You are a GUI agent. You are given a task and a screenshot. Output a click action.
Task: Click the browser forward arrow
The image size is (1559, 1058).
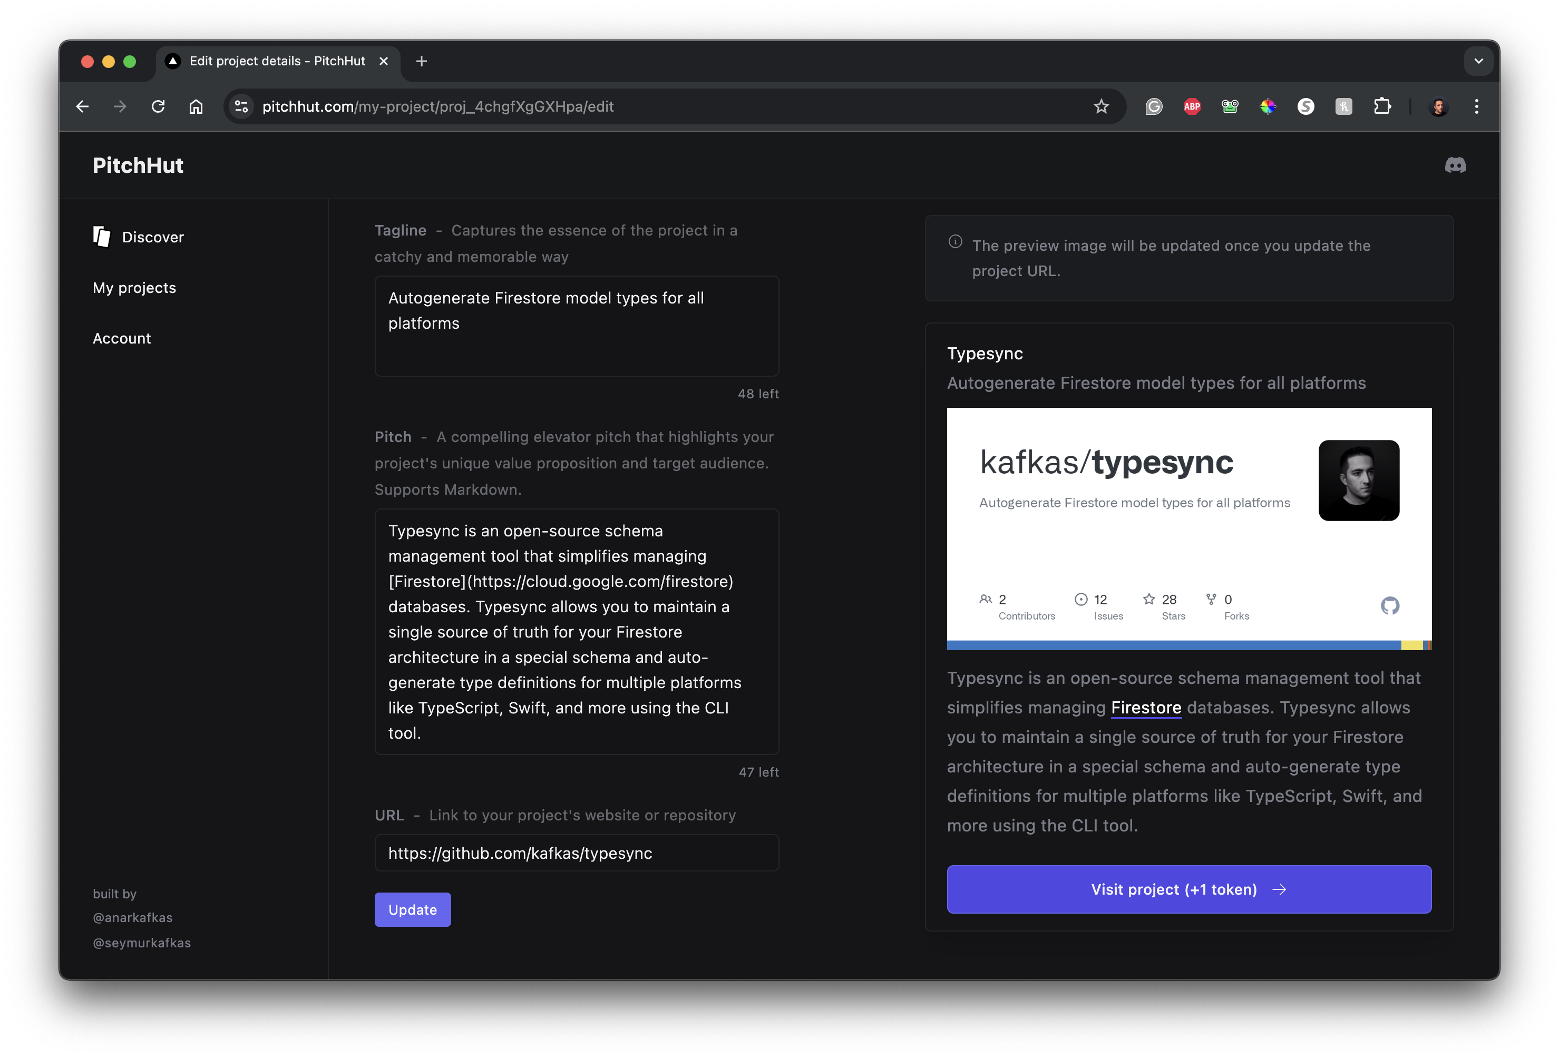pyautogui.click(x=120, y=106)
